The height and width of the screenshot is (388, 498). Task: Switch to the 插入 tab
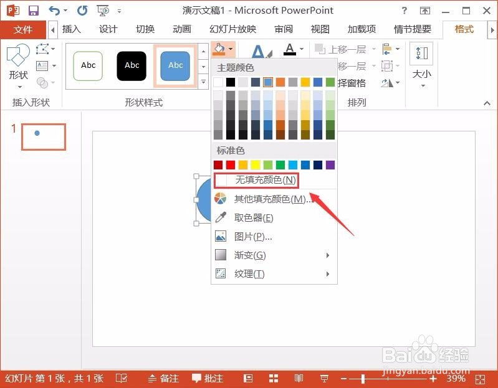[x=72, y=29]
